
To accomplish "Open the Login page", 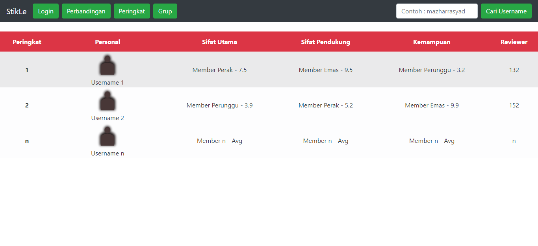I will pos(46,11).
